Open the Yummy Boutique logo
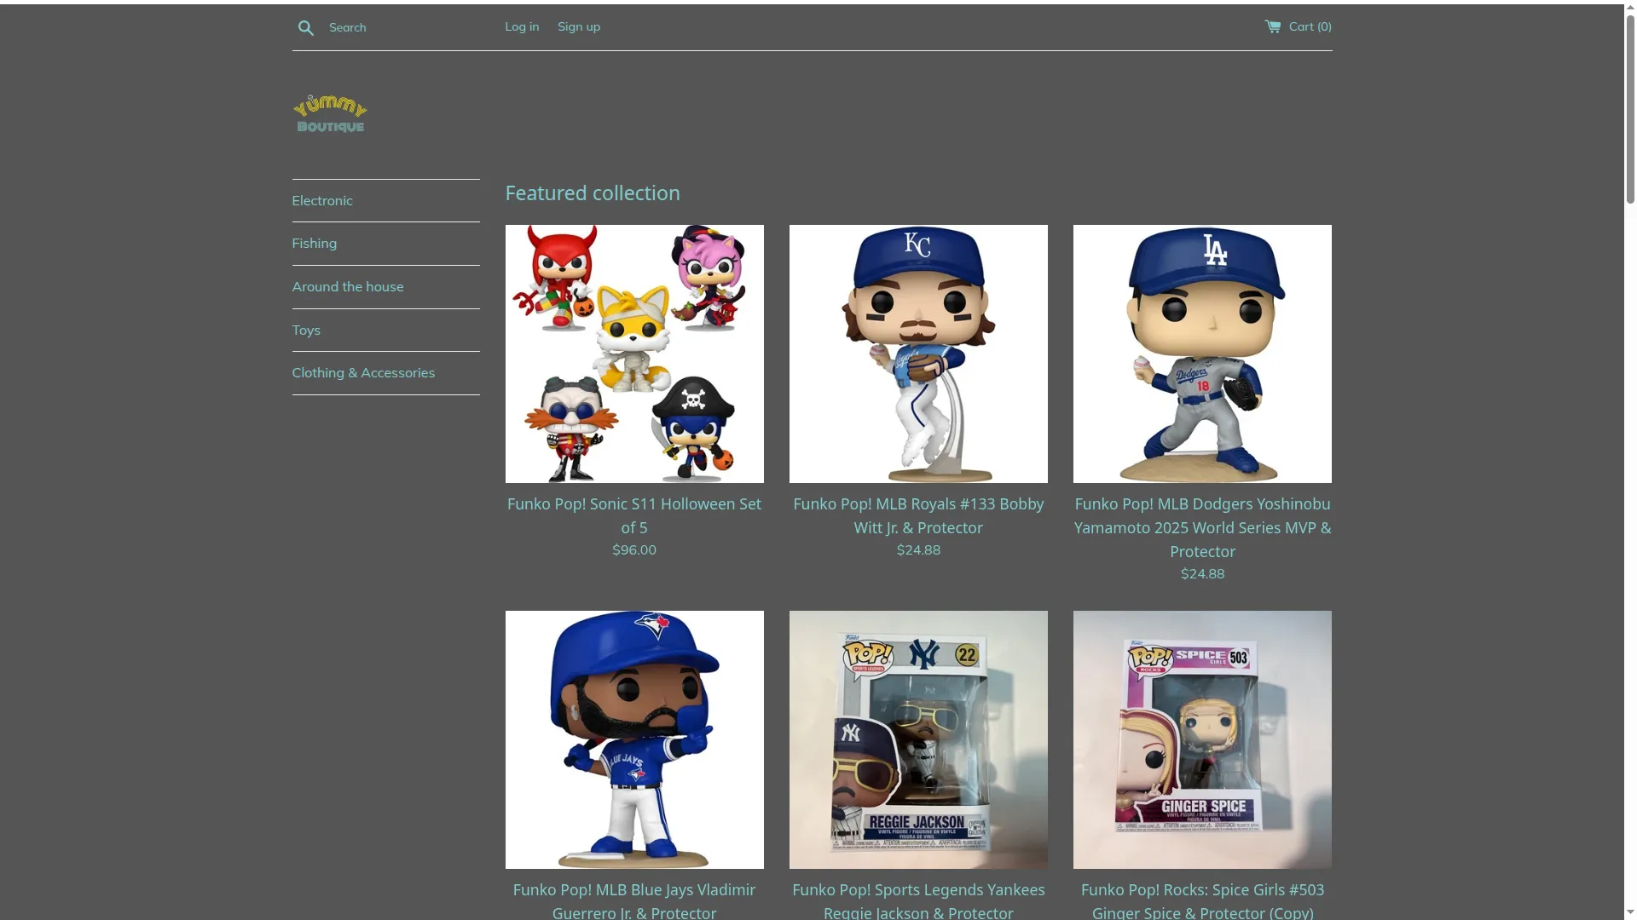 [330, 114]
